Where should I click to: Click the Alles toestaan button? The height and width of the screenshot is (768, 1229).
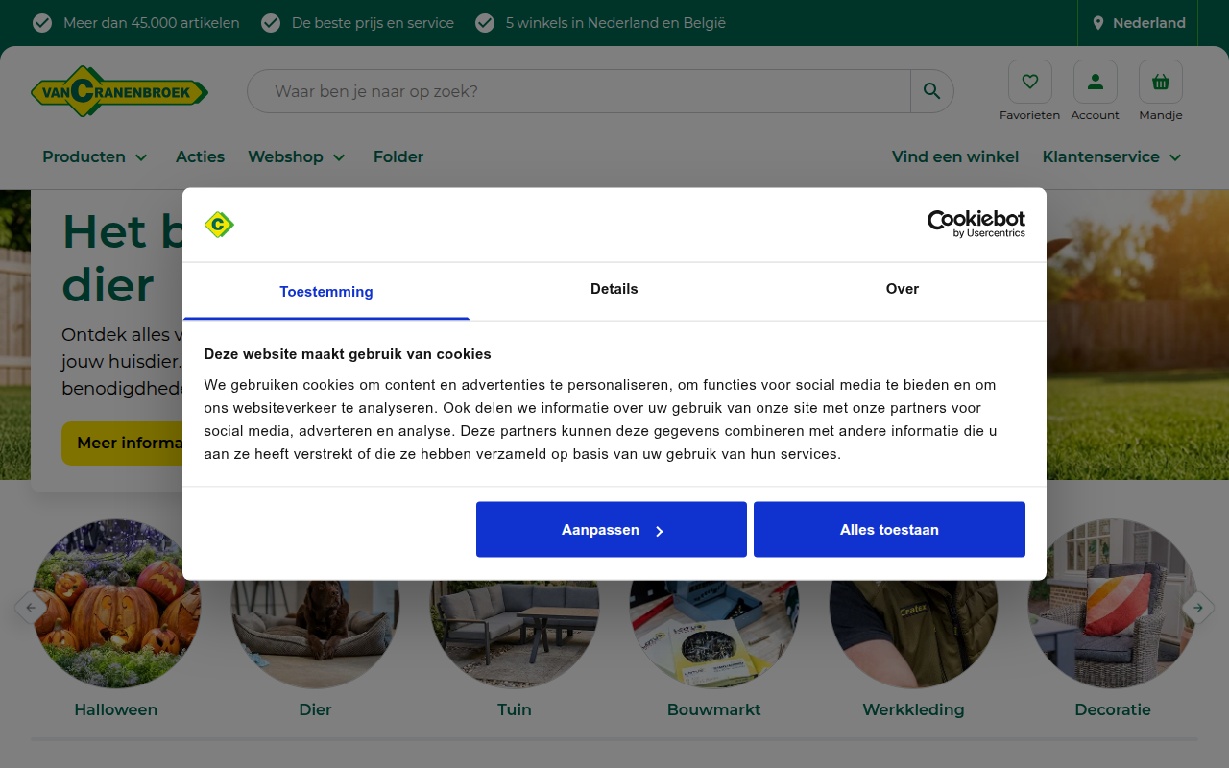click(889, 529)
